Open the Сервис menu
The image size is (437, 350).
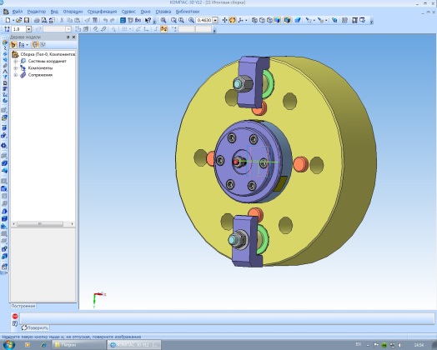(128, 12)
